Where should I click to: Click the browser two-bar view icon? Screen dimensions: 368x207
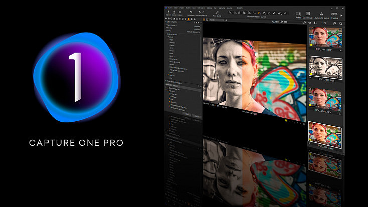(x=315, y=23)
